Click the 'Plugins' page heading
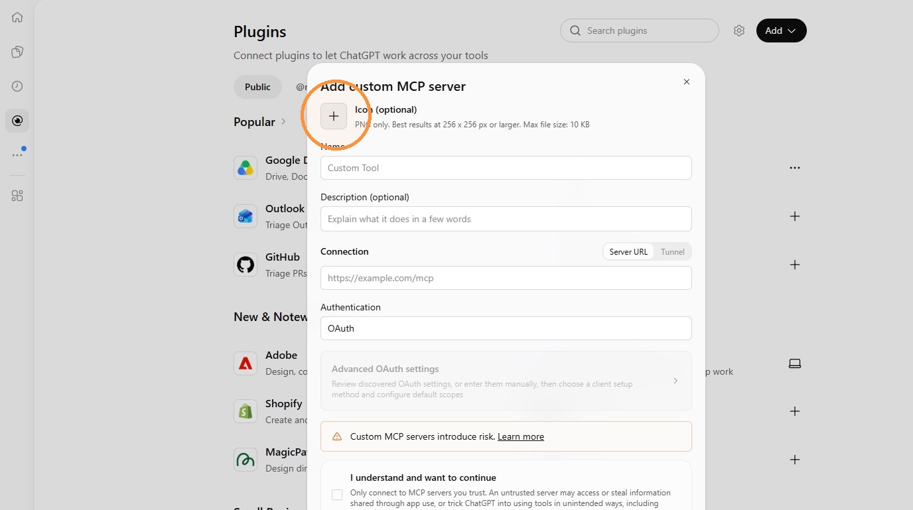 click(260, 32)
